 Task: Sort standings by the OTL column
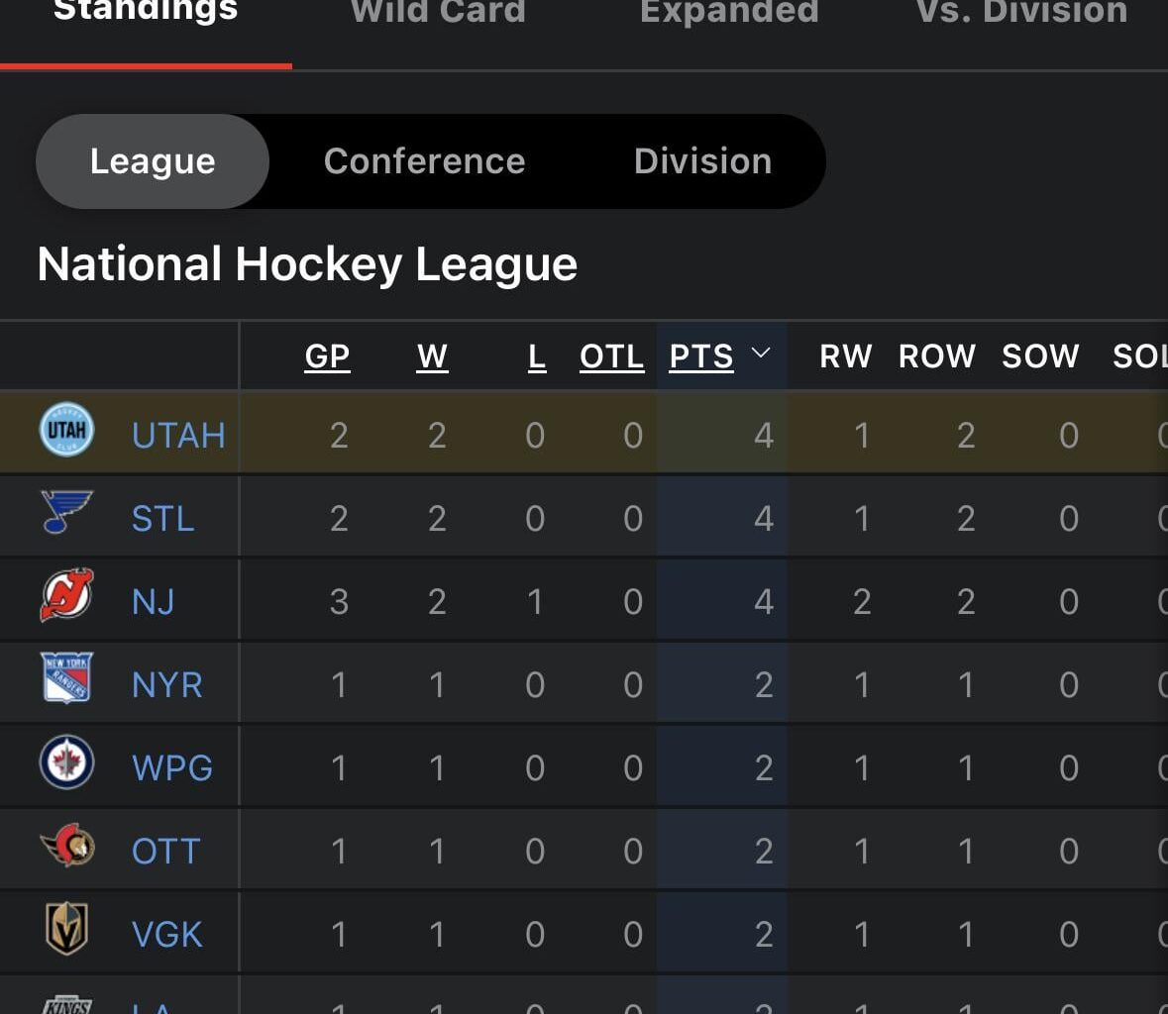pos(611,356)
